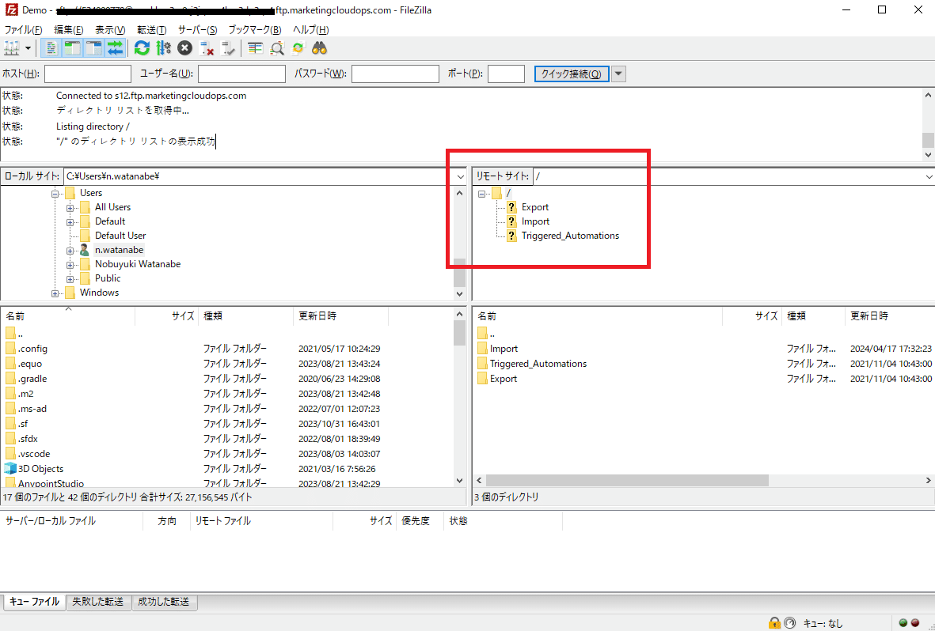Toggle the remote directory tree display
Image resolution: width=935 pixels, height=631 pixels.
pyautogui.click(x=93, y=48)
